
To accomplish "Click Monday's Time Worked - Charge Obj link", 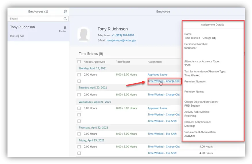I will pyautogui.click(x=163, y=81).
